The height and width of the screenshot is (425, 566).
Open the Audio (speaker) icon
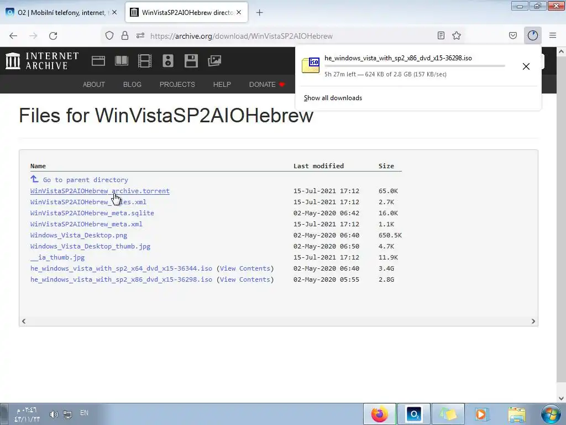click(x=168, y=61)
